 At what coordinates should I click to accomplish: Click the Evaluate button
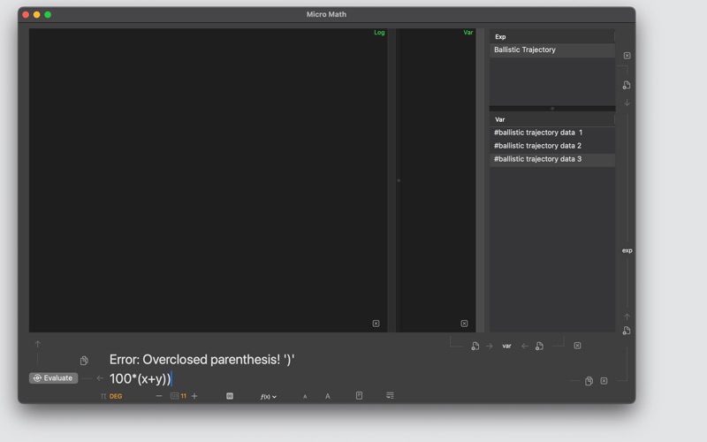(x=54, y=378)
